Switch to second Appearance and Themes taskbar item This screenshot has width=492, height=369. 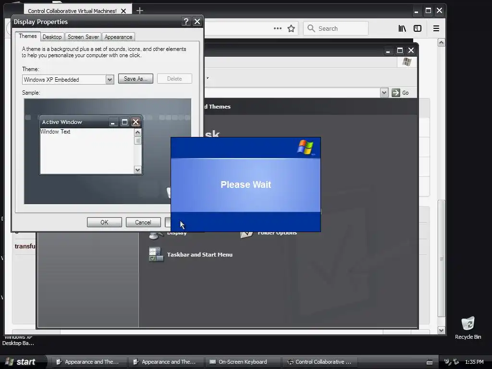click(x=165, y=362)
